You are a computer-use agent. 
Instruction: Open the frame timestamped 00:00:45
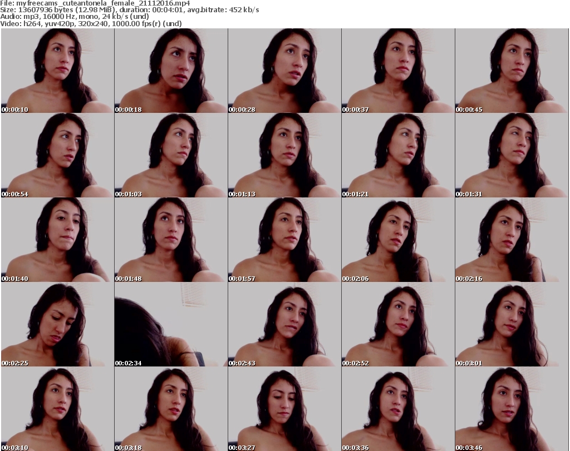pyautogui.click(x=511, y=71)
